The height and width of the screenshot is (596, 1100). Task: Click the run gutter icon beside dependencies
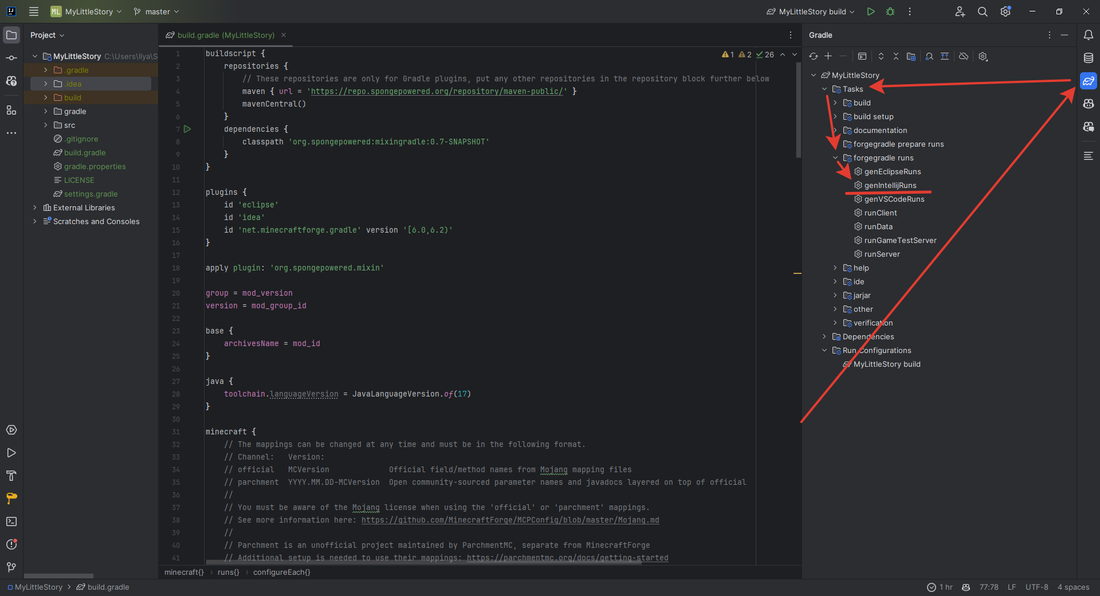[187, 129]
